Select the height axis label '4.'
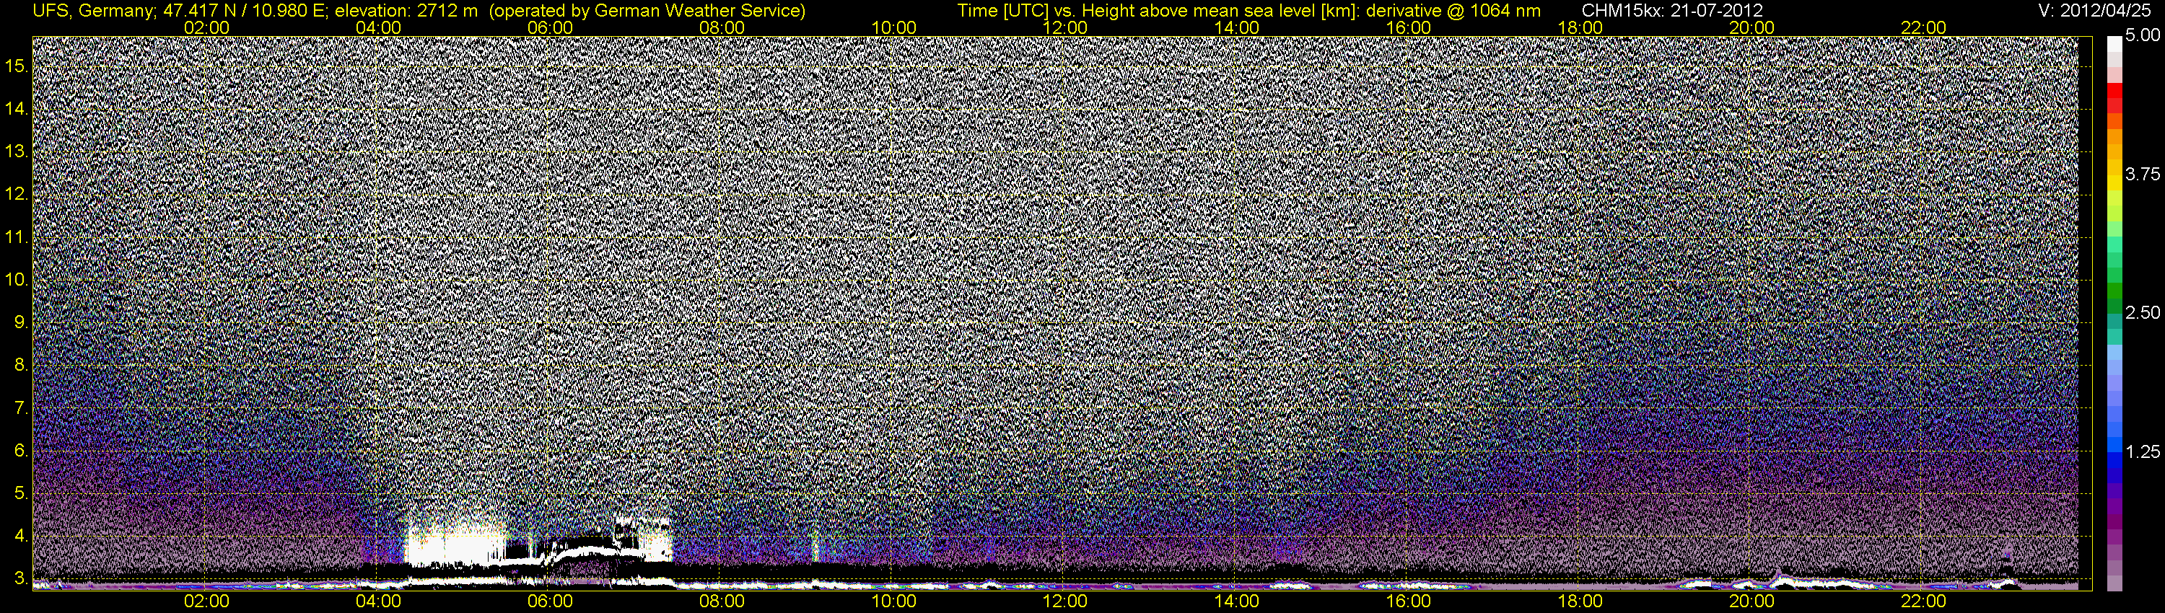The width and height of the screenshot is (2165, 613). pos(21,536)
